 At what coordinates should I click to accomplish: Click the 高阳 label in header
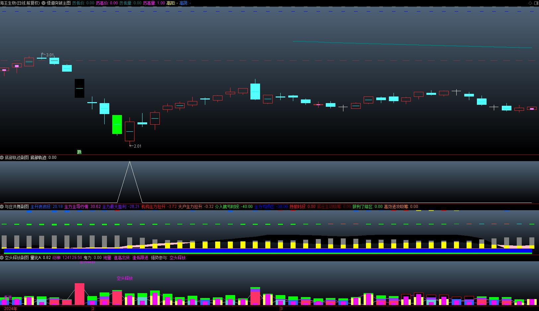(x=172, y=3)
